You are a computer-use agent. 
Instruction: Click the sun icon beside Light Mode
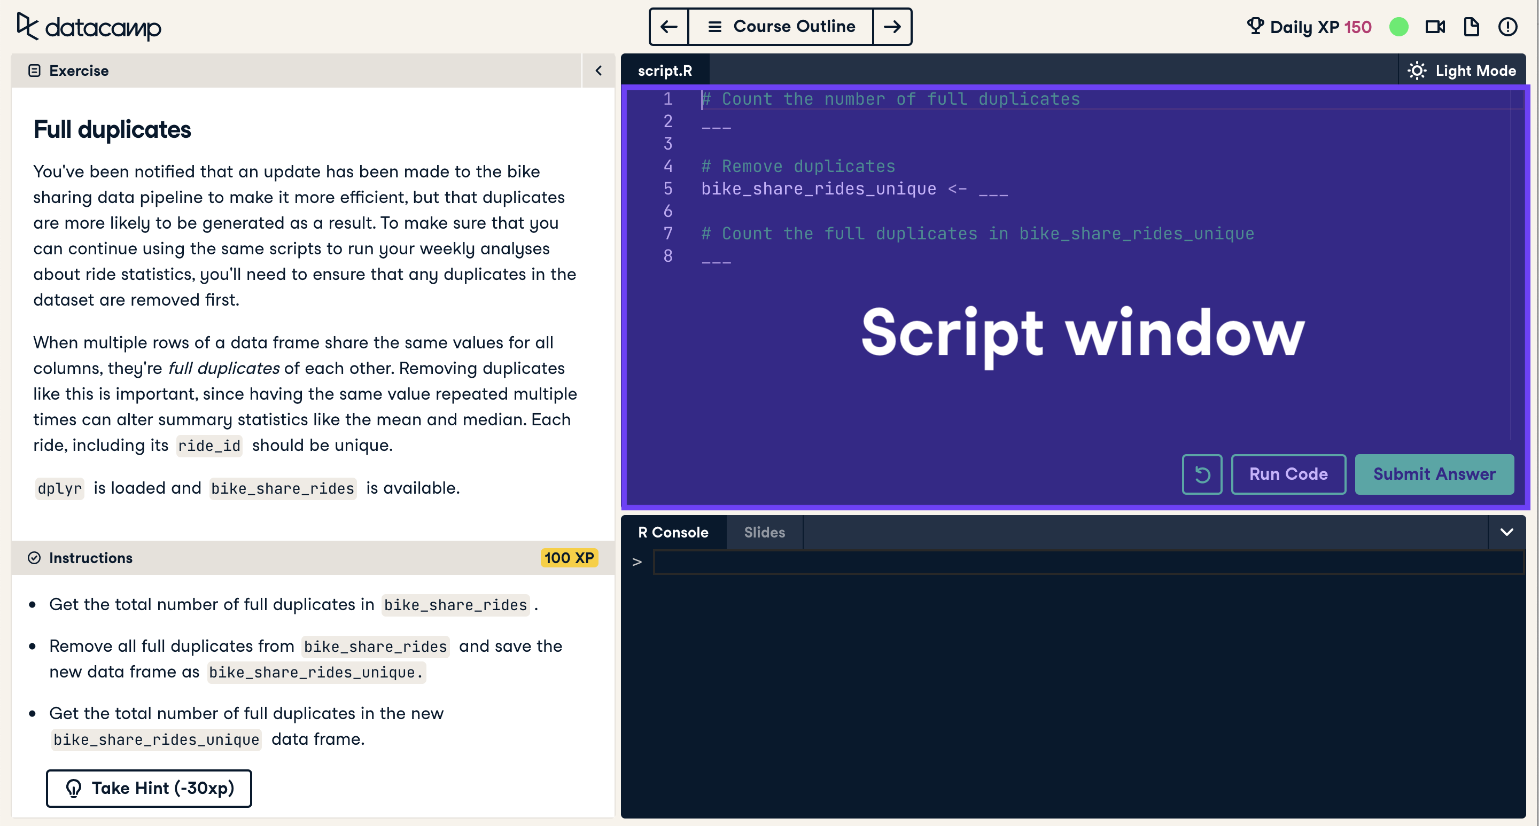1417,71
